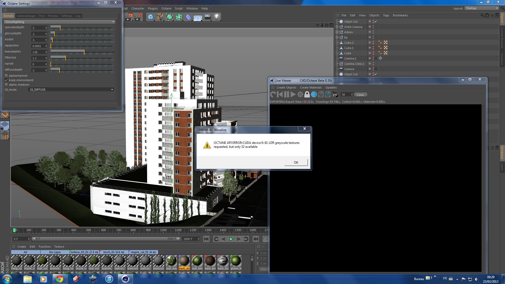The height and width of the screenshot is (284, 505).
Task: Open the Tags menu in Object Manager
Action: (x=386, y=15)
